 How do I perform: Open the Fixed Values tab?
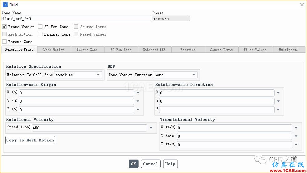[255, 50]
